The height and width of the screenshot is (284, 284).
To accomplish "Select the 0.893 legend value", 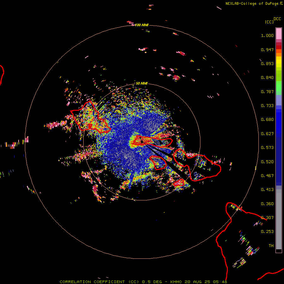I will pyautogui.click(x=267, y=63).
